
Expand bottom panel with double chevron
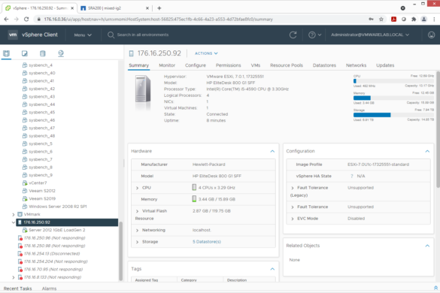tap(435, 288)
